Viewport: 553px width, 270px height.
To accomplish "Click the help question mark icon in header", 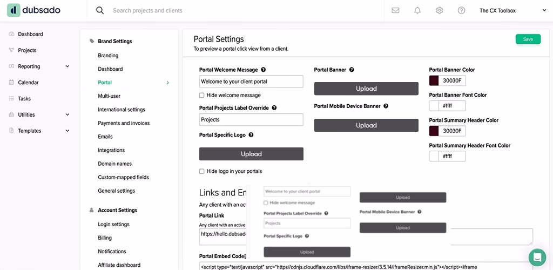I will (x=461, y=10).
